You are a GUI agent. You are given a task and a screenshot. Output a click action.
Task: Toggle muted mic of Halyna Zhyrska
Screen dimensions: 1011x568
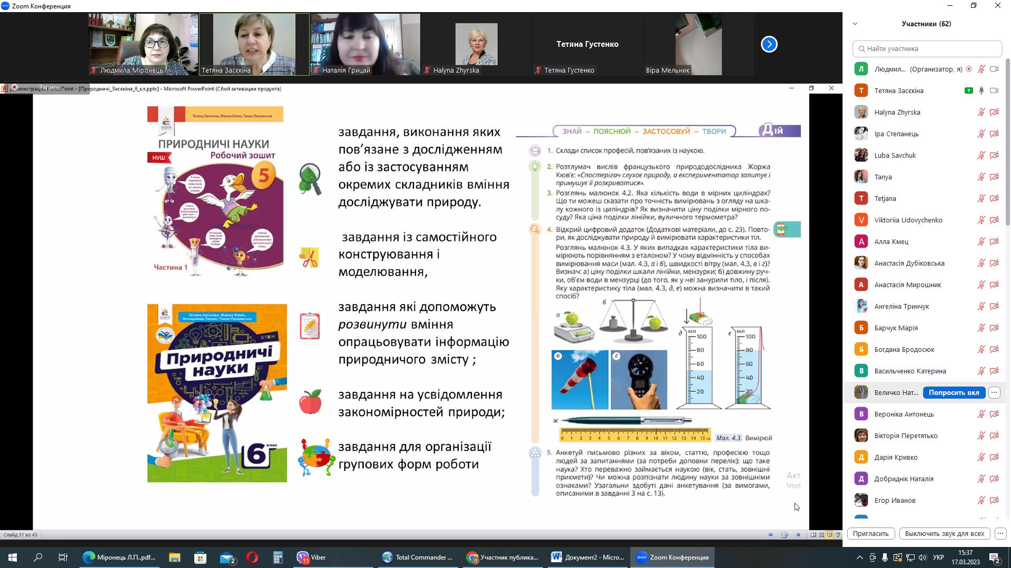[x=982, y=112]
